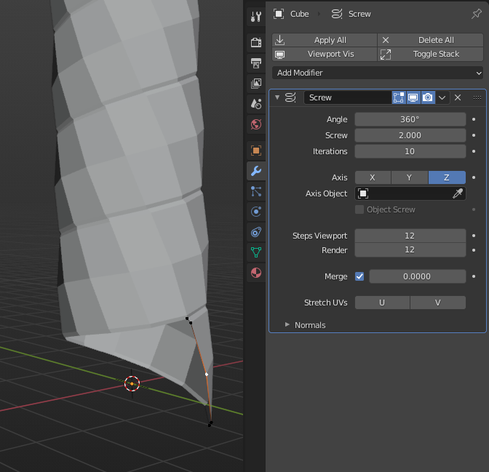Open the Material properties tab

coord(255,273)
